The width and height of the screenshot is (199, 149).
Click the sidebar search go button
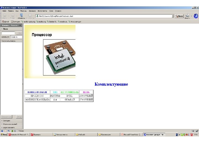[19, 33]
